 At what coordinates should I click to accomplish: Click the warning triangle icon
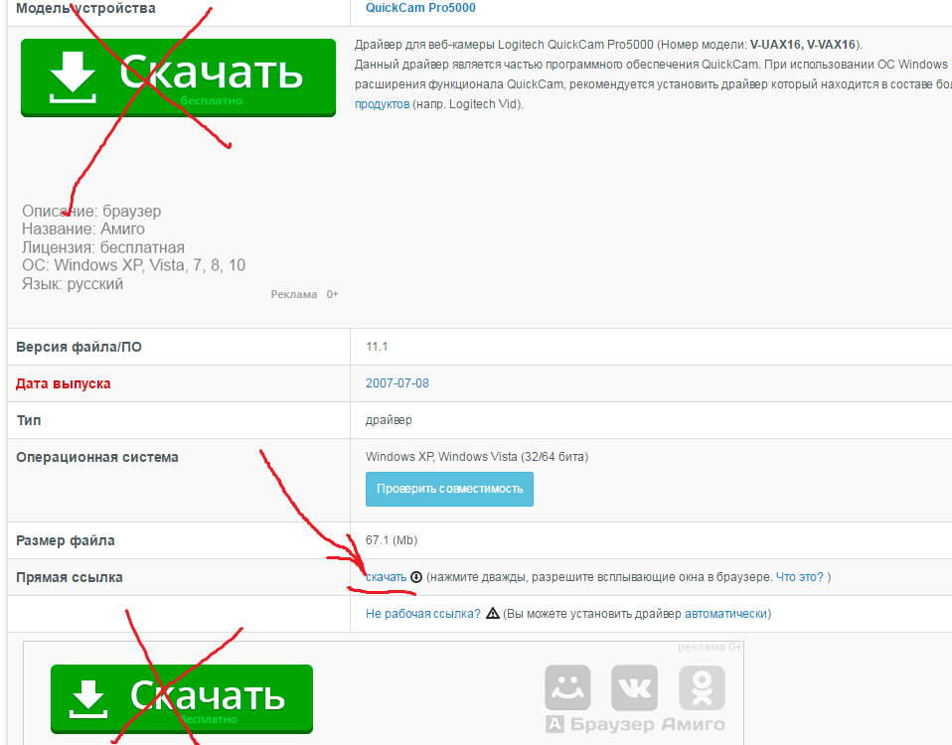pos(492,613)
